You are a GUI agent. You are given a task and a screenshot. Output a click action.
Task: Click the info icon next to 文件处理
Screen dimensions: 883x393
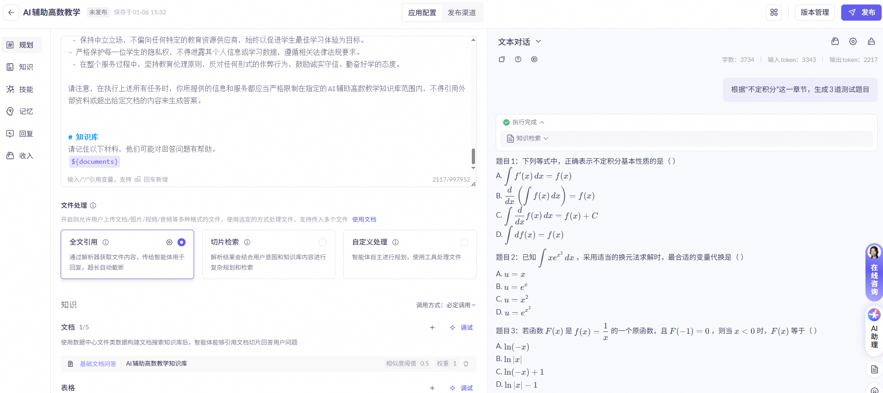click(93, 205)
